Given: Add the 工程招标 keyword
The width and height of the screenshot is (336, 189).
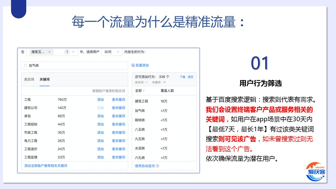Looking at the screenshot, I should (101, 124).
